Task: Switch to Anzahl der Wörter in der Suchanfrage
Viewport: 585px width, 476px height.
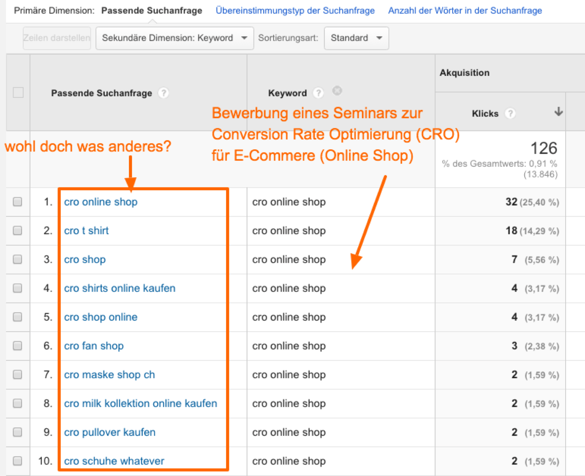Action: (x=465, y=11)
